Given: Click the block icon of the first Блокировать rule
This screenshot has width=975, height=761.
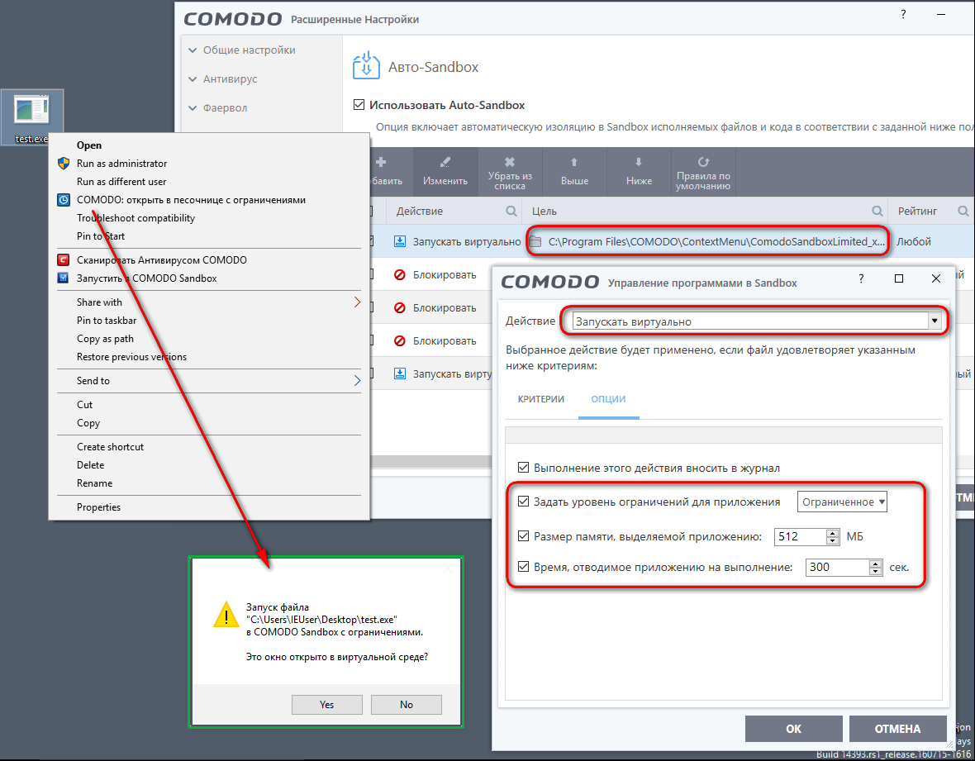Looking at the screenshot, I should (x=400, y=275).
